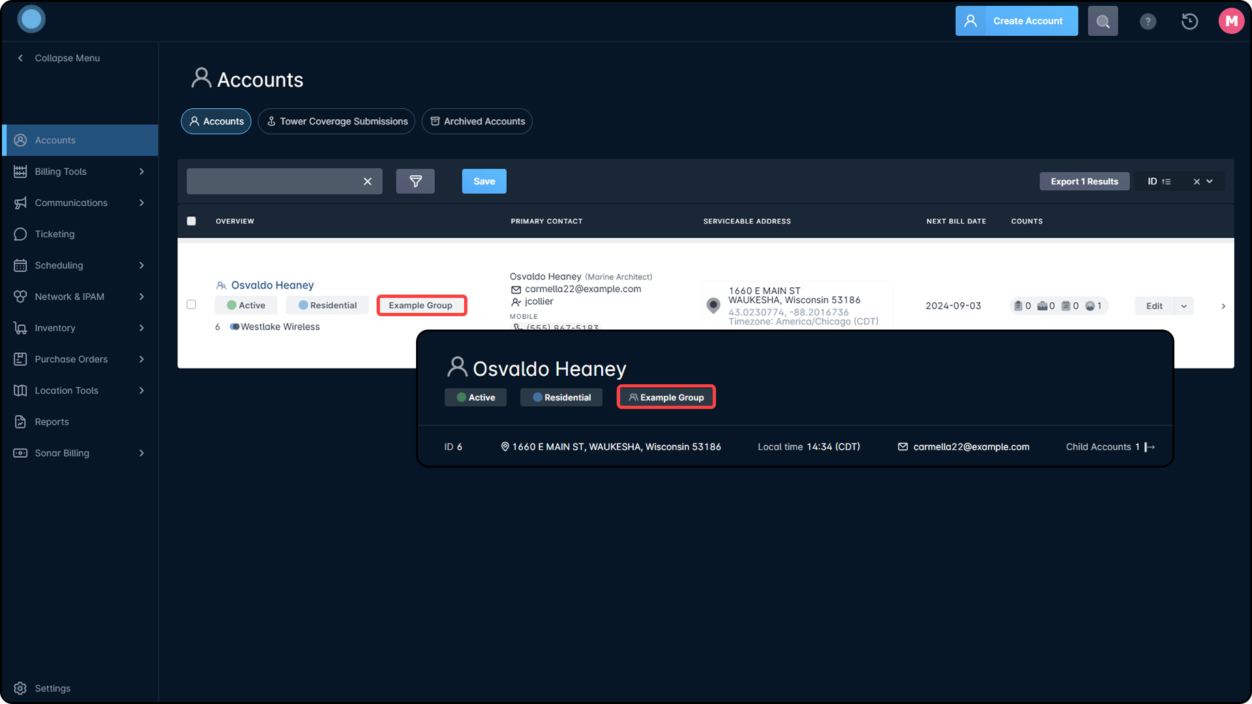
Task: Click the jcollier username text
Action: (x=539, y=302)
